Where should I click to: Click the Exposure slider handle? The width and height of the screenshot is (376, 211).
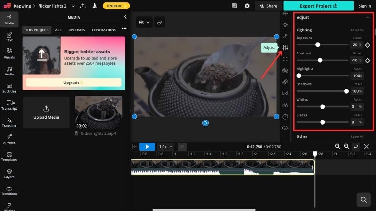tap(318, 45)
